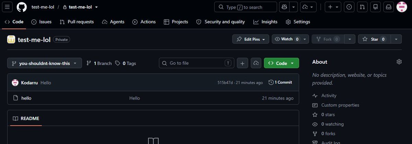Screen dimensions: 412x144
Task: Open the Activity link
Action: click(324, 96)
